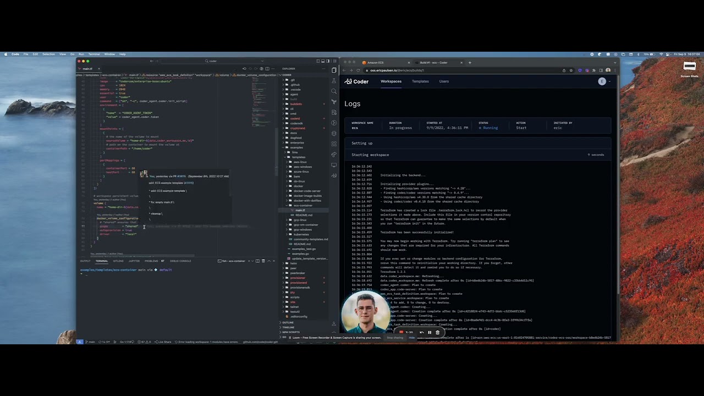Delete Loom recording trash icon

pos(438,332)
